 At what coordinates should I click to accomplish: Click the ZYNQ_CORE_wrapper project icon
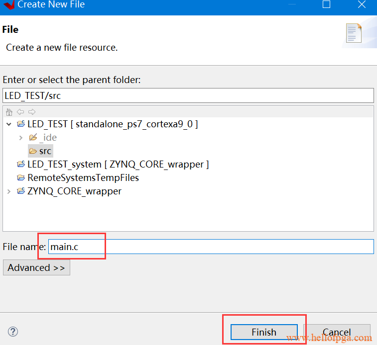tap(21, 191)
